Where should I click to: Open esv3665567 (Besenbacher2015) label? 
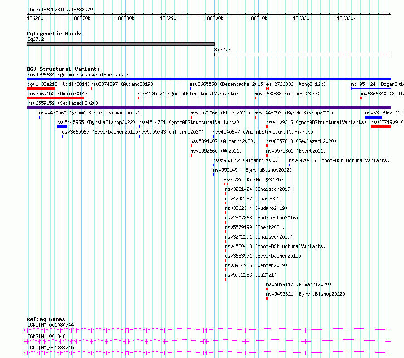[100, 132]
